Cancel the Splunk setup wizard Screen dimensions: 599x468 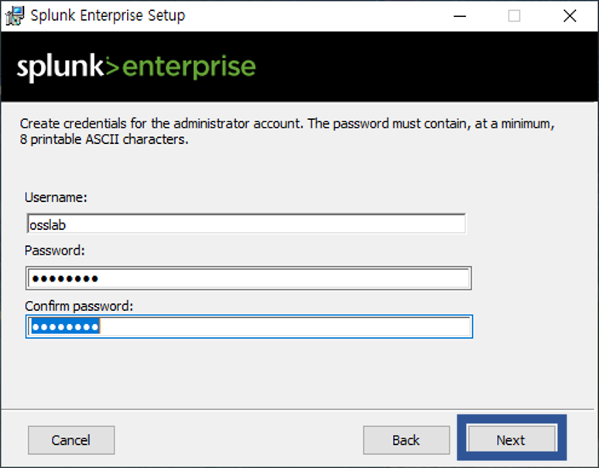[x=71, y=440]
